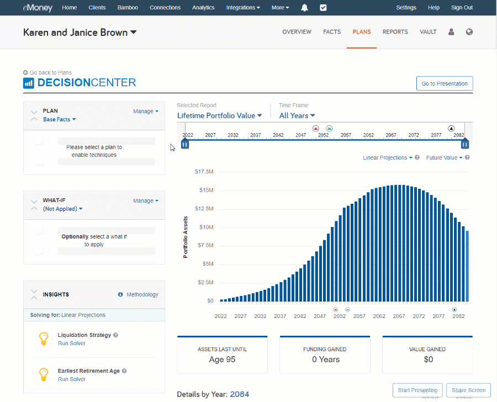This screenshot has width=497, height=402.
Task: Open the Integrations menu dropdown
Action: 243,8
